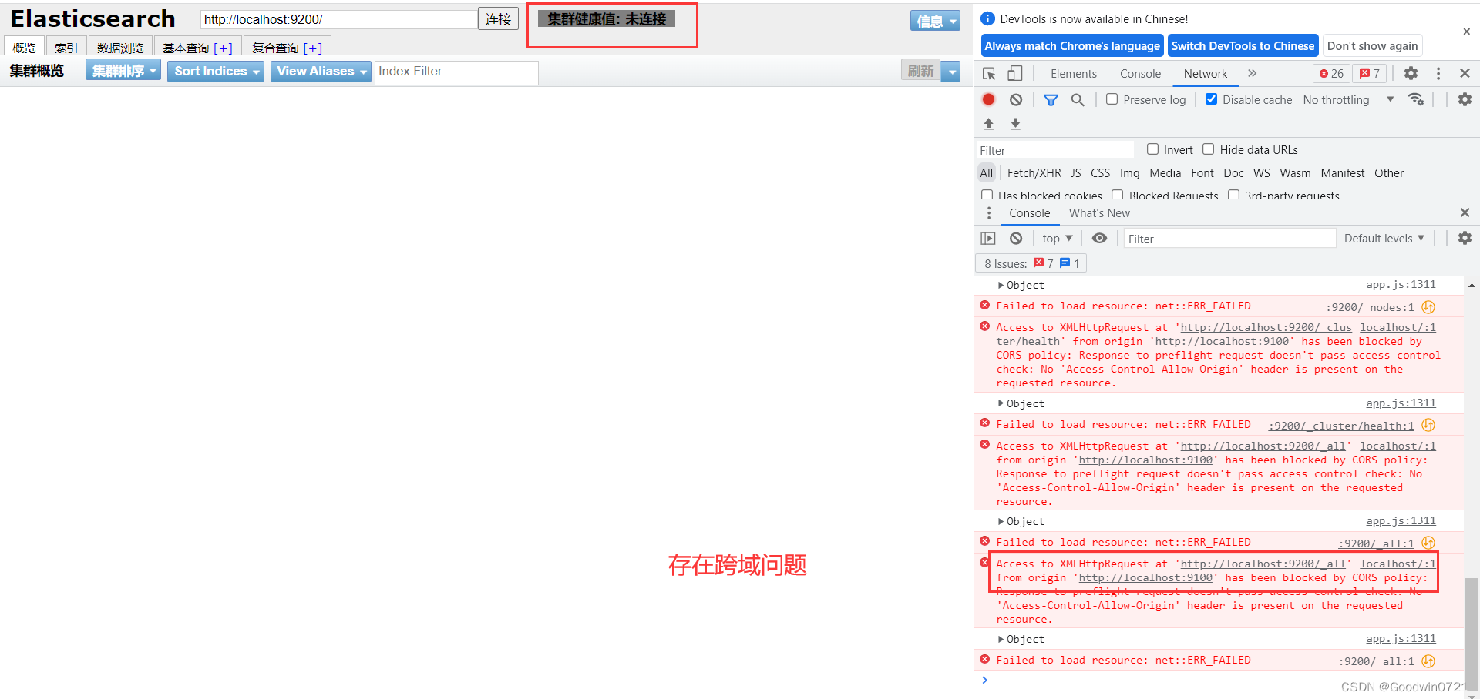Close the console drawer

click(x=1465, y=212)
